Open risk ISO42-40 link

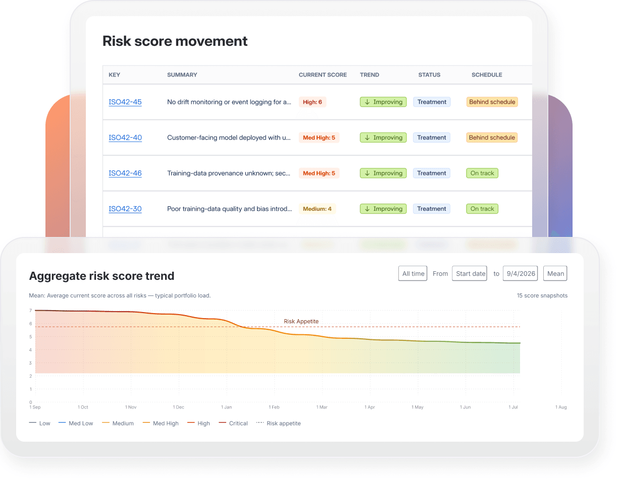[125, 138]
